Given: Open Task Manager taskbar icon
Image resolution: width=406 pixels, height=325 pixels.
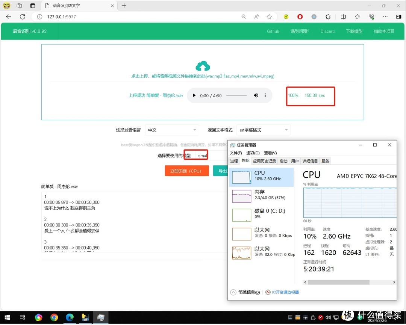Looking at the screenshot, I should (101, 317).
